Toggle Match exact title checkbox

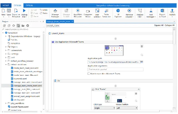click(x=89, y=74)
